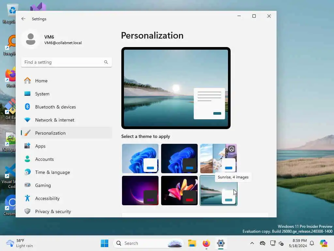Select the Firefox desktop shortcut
Screen dimensions: 334x251
(10, 77)
